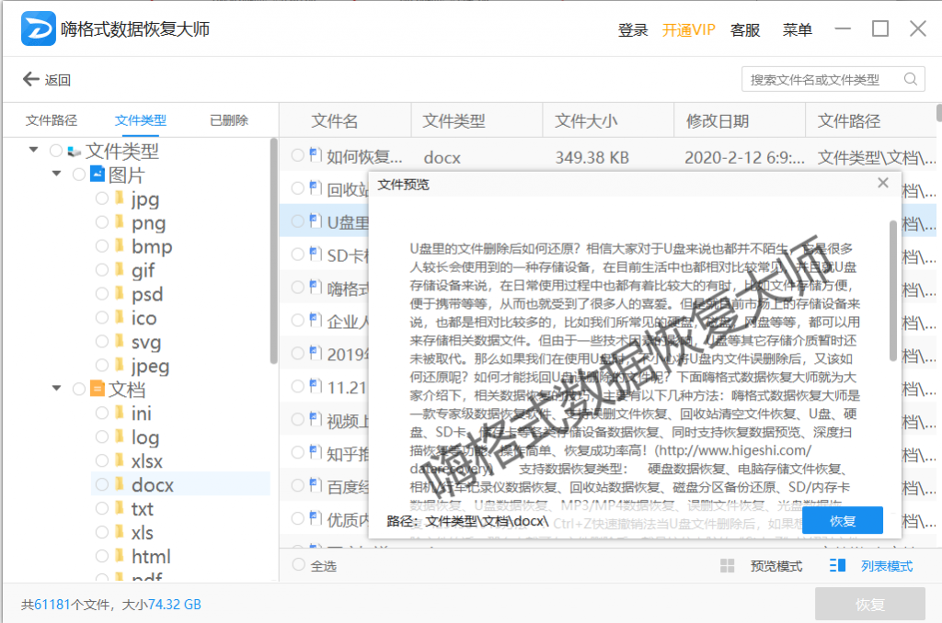942x623 pixels.
Task: Click the txt folder icon
Action: (x=120, y=508)
